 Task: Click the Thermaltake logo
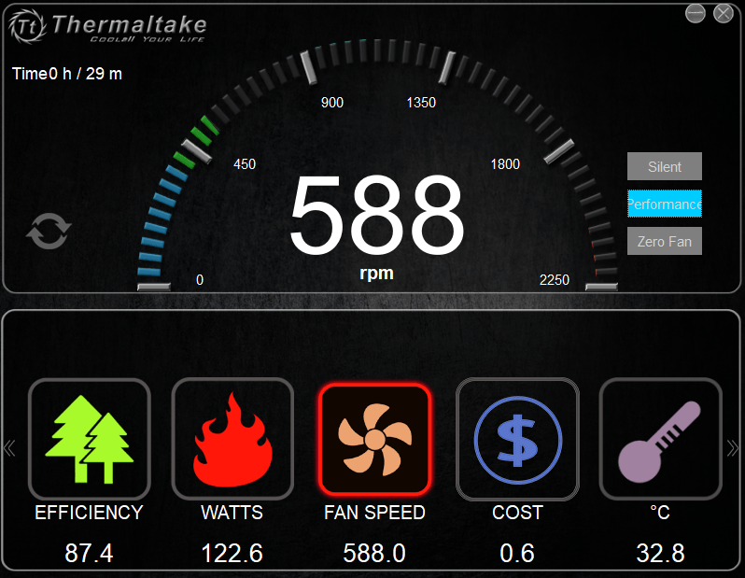(x=108, y=26)
